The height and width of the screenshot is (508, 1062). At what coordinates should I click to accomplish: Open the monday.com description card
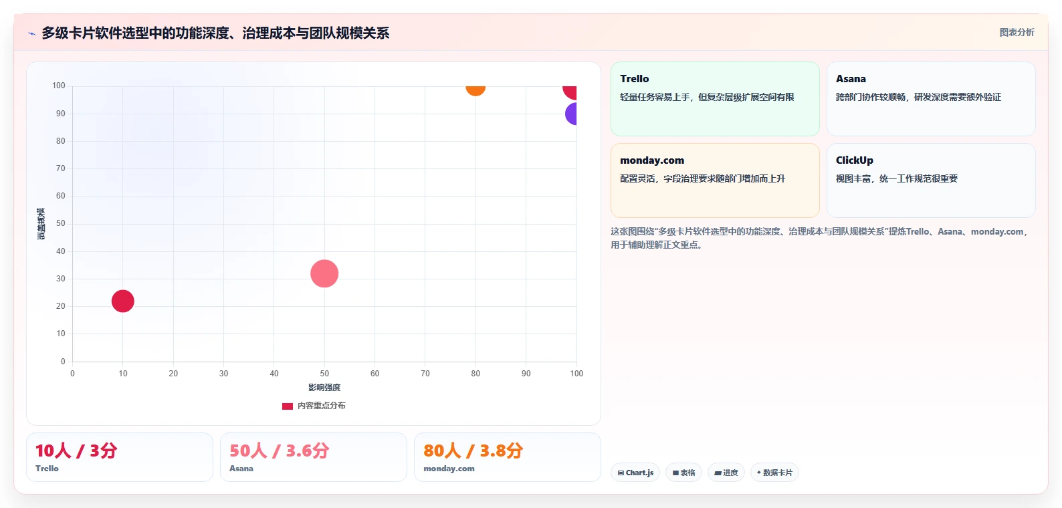coord(715,180)
